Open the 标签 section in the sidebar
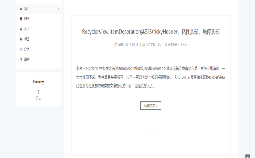 (26, 39)
